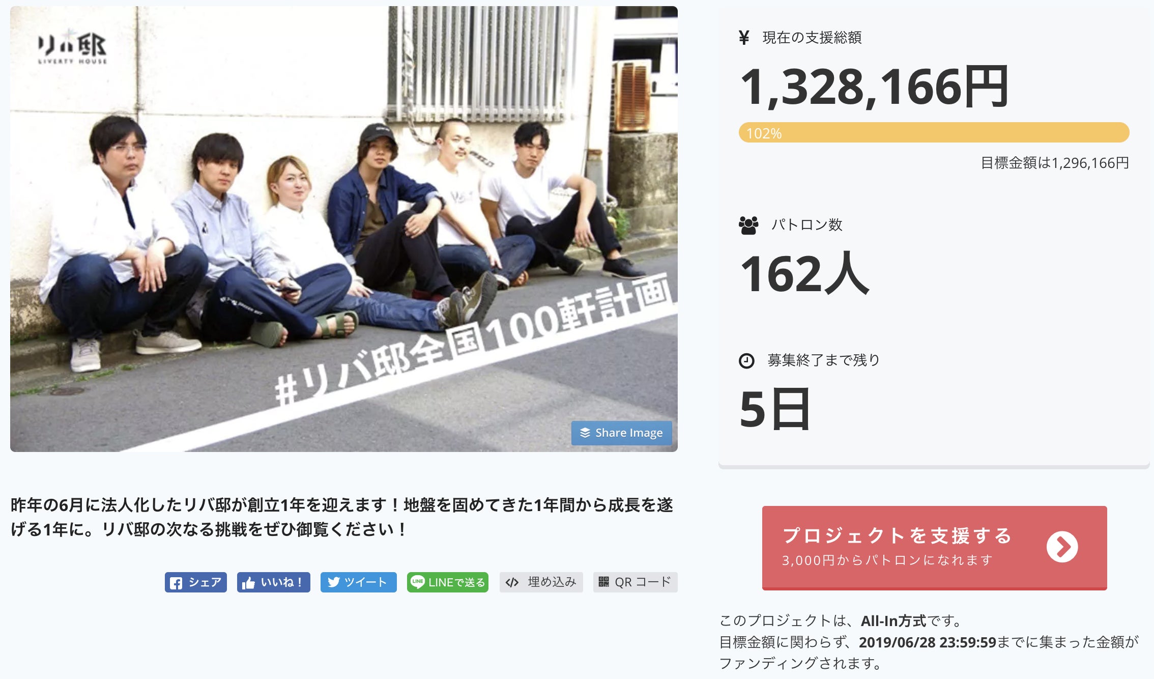Click the いいね! thumbs-up like button
Image resolution: width=1154 pixels, height=679 pixels.
coord(274,582)
